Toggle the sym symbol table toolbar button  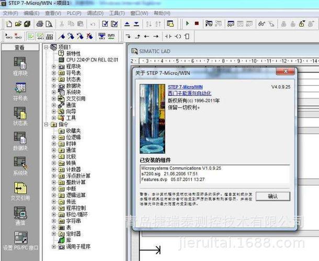pyautogui.click(x=111, y=37)
